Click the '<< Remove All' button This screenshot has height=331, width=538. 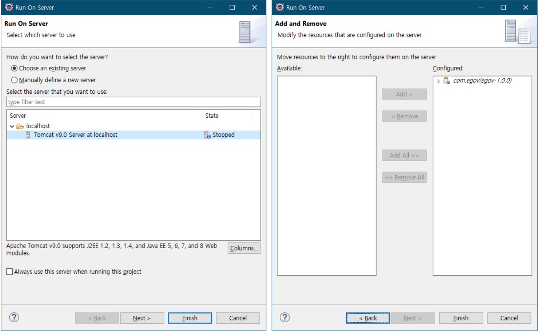(404, 177)
